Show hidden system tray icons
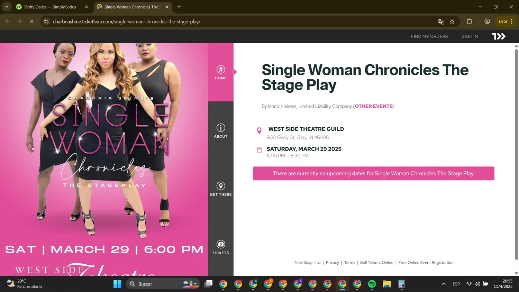519x292 pixels. pos(443,284)
